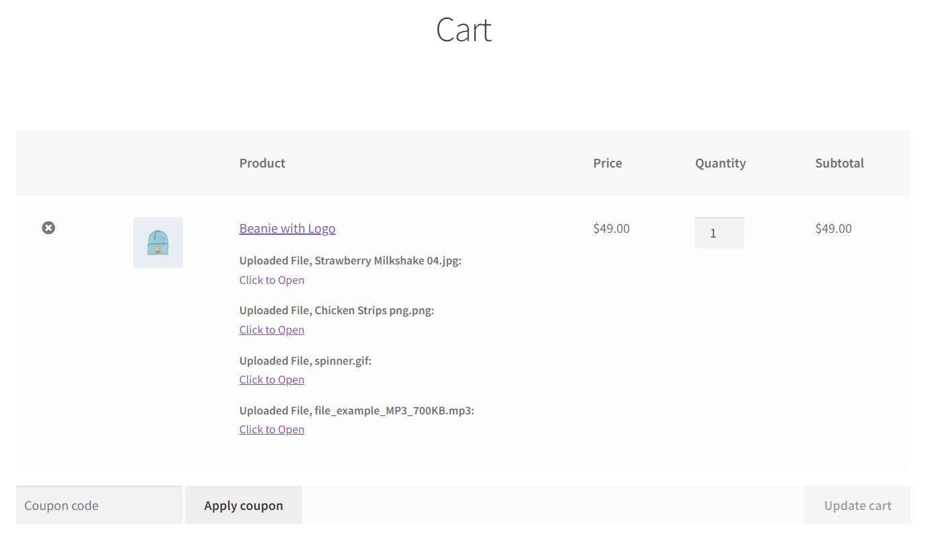The width and height of the screenshot is (928, 547).
Task: Open the Strawberry Milkshake 04.jpg uploaded file
Action: coord(271,279)
